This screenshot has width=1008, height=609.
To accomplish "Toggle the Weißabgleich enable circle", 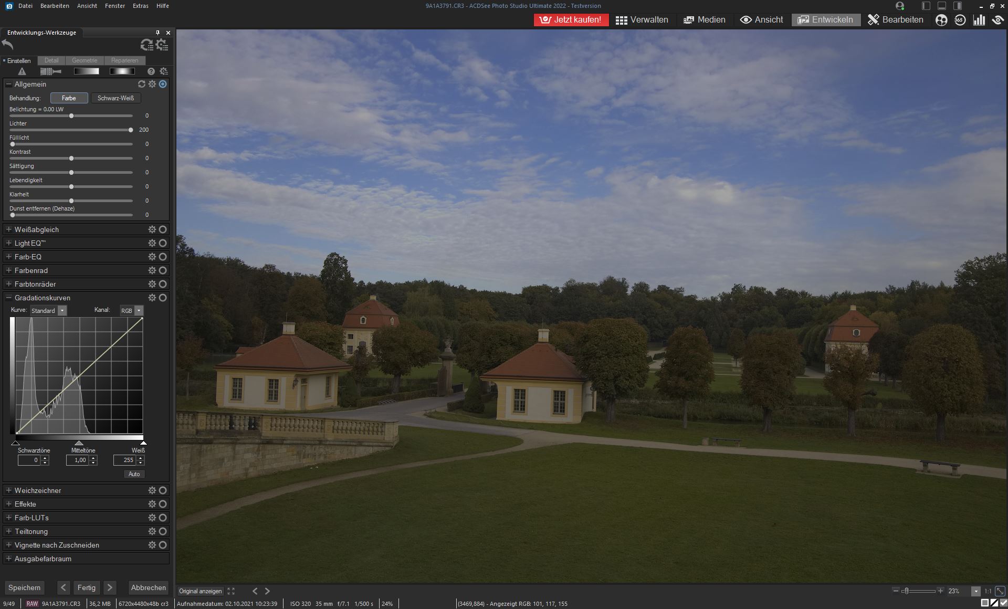I will pyautogui.click(x=163, y=229).
